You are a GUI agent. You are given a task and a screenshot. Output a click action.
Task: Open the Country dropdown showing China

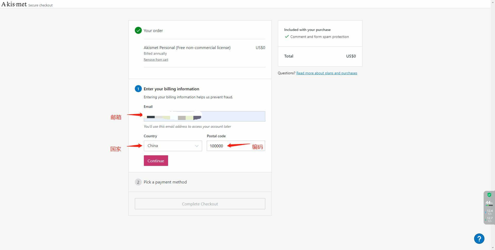[173, 146]
